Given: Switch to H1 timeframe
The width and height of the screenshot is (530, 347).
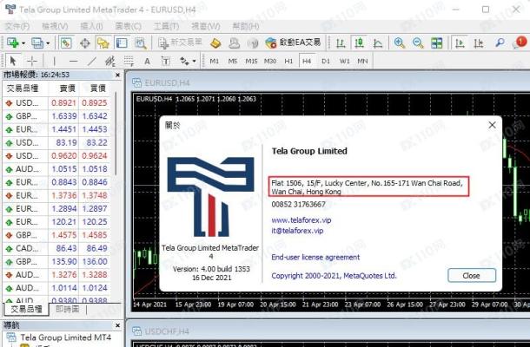Looking at the screenshot, I should pos(288,61).
